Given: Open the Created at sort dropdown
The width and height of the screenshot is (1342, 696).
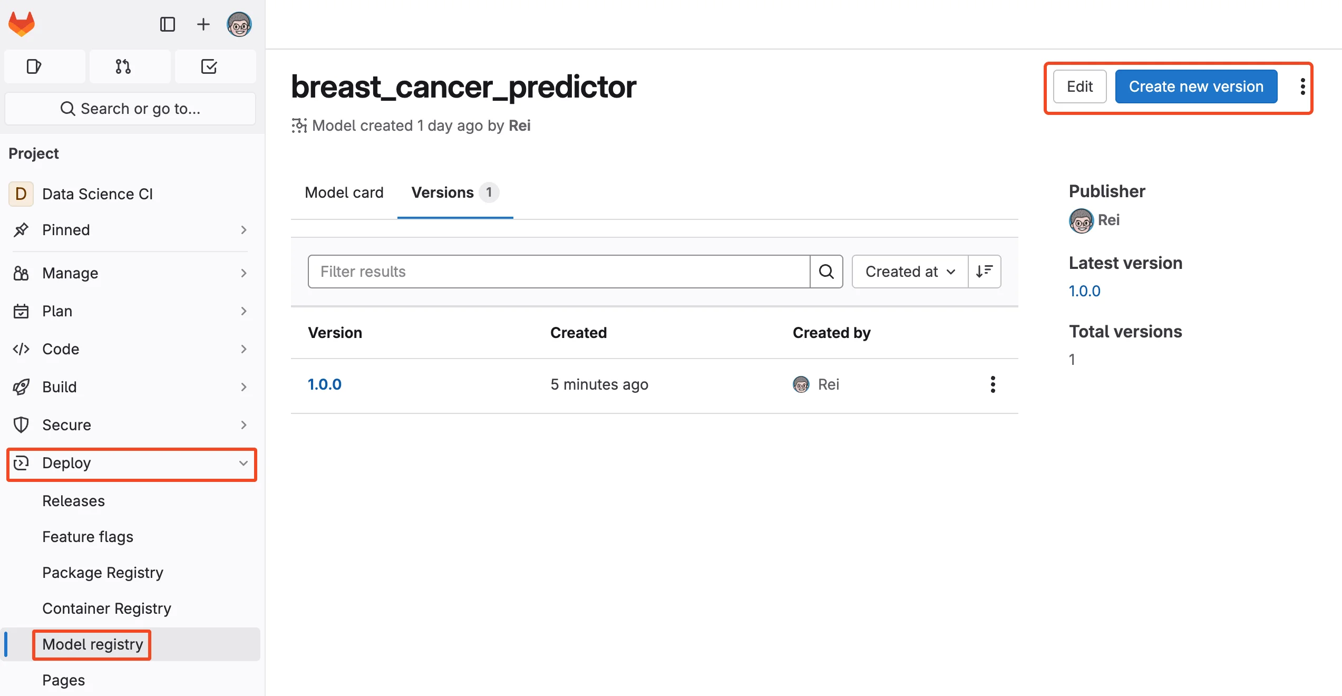Looking at the screenshot, I should click(909, 272).
